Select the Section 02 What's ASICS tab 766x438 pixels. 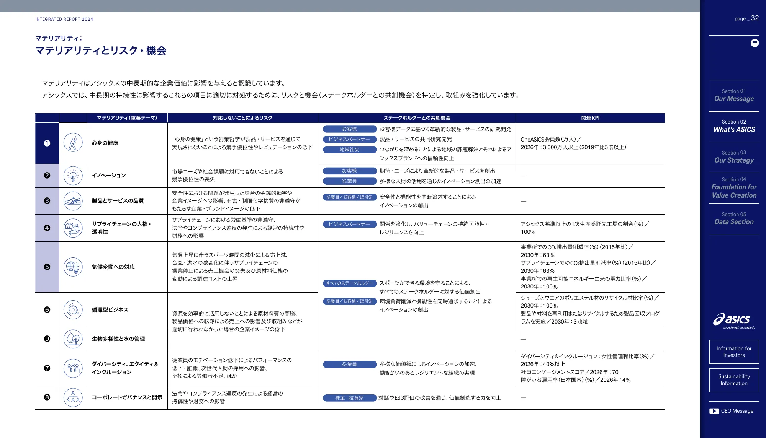click(734, 126)
